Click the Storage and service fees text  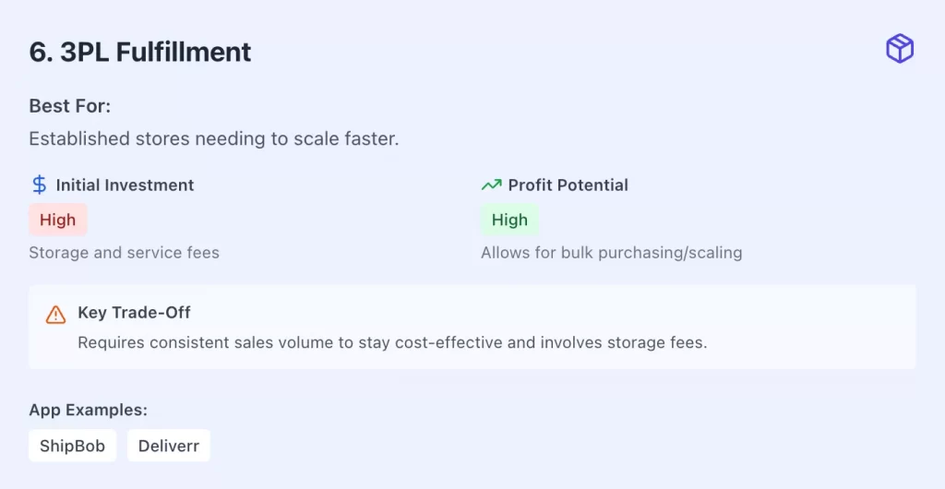[124, 252]
